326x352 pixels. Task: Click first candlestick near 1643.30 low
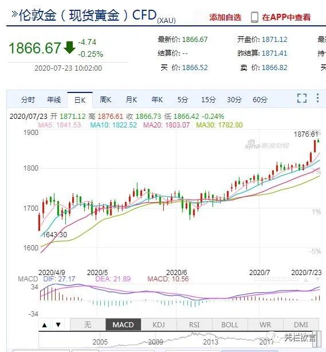coord(40,222)
